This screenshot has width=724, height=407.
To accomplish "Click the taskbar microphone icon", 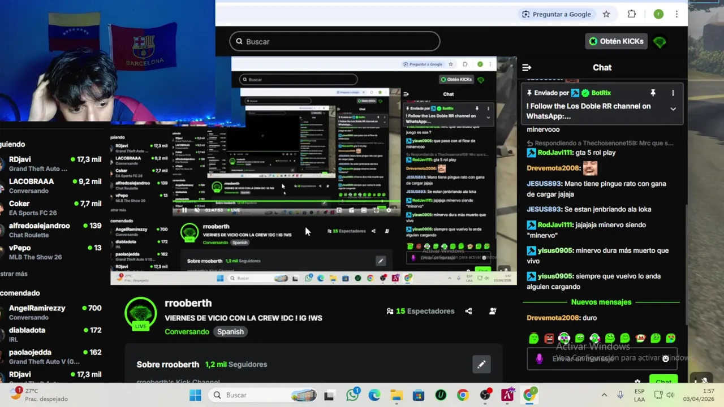I will point(620,395).
